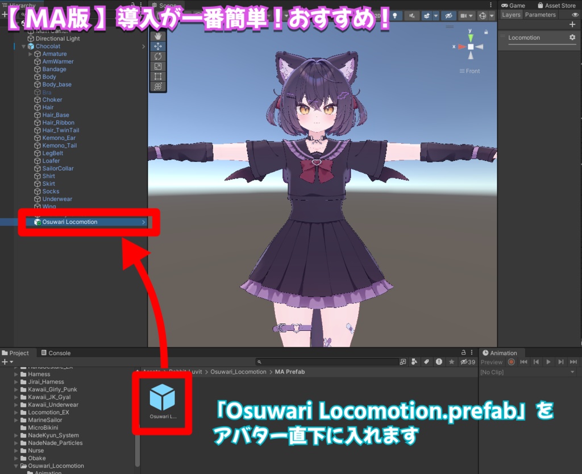Switch to the Console tab
Screen dimensions: 582x474
56,353
